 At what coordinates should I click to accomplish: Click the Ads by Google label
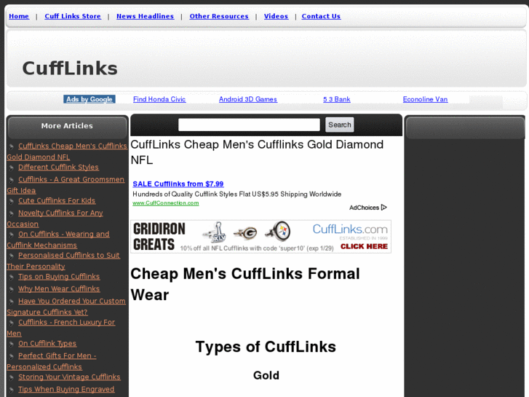point(90,99)
